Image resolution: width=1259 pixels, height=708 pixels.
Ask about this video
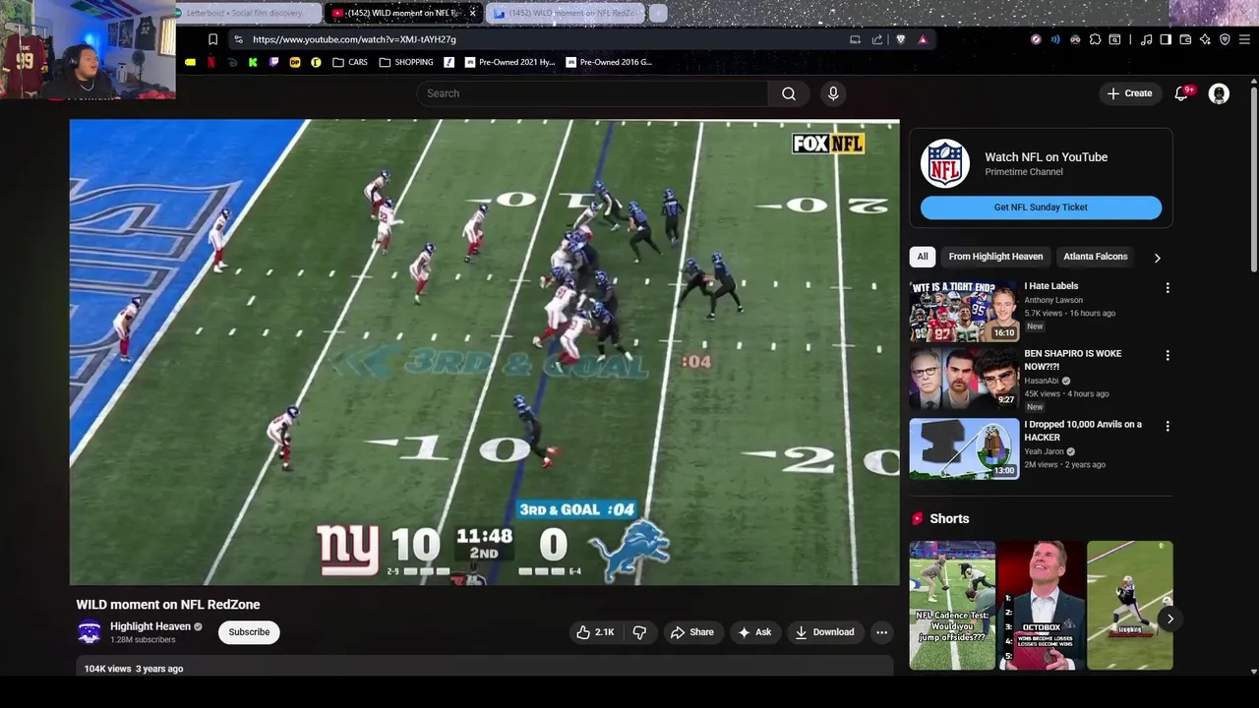(x=754, y=632)
